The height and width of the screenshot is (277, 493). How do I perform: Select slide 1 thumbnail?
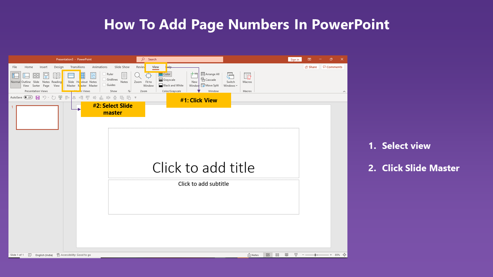(37, 117)
